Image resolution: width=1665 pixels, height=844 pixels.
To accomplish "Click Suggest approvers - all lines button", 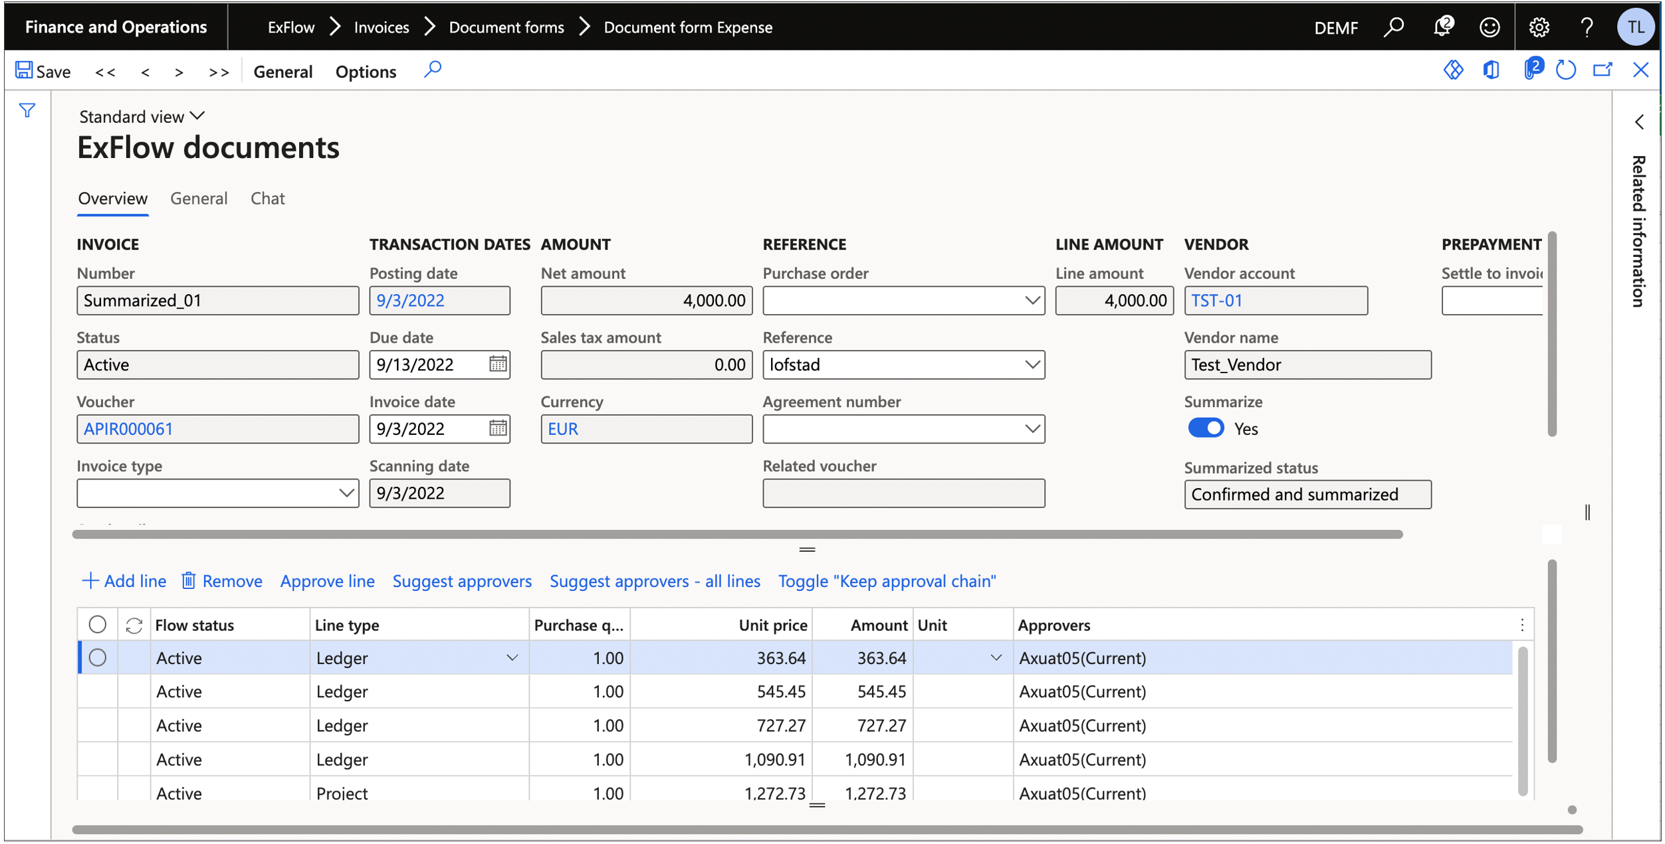I will [x=656, y=580].
